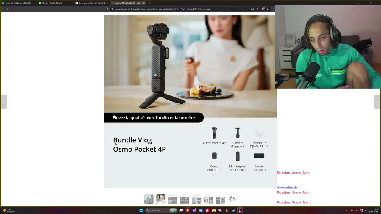381x214 pixels.
Task: Select the seventh product gallery thumbnail
Action: tap(220, 199)
